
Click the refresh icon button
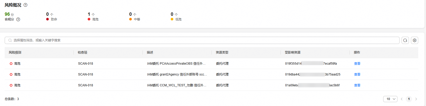click(405, 40)
